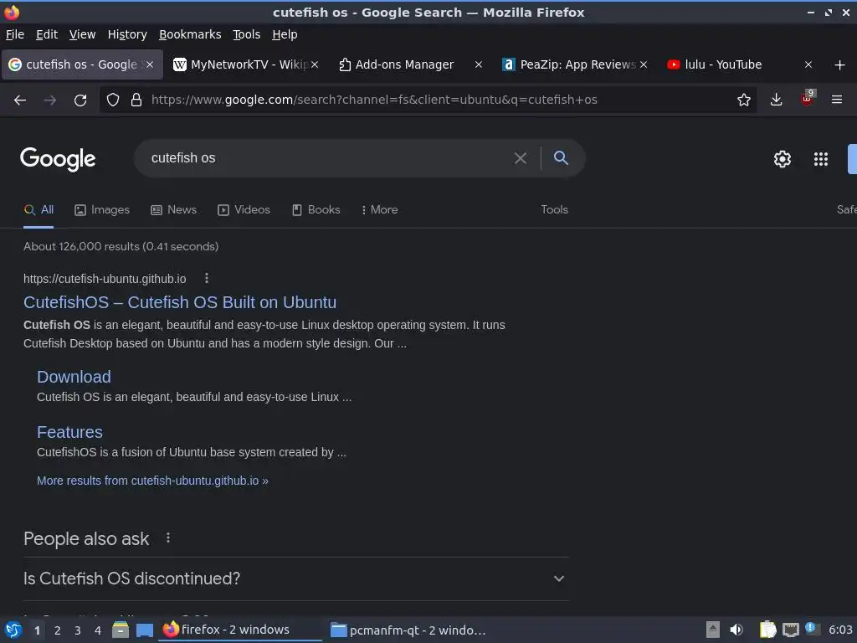Open the Downloads panel
Viewport: 857px width, 643px height.
tap(776, 100)
